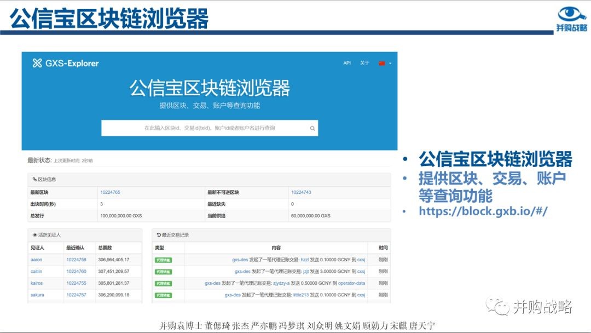Click the subtitle 提供区块、交易、账户等查询功能 in banner
The width and height of the screenshot is (591, 333).
[x=210, y=106]
